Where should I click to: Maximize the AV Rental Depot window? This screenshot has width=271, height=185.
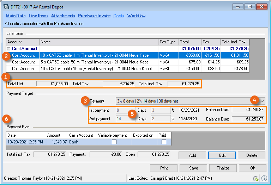click(249, 6)
